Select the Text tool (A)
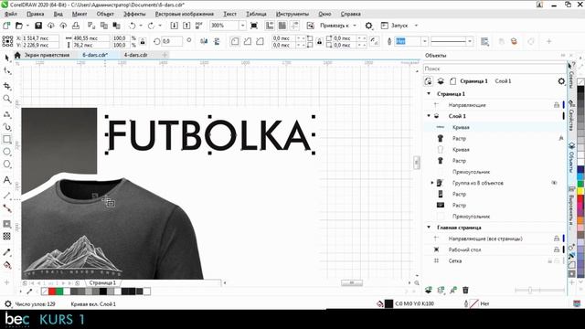 (x=6, y=180)
